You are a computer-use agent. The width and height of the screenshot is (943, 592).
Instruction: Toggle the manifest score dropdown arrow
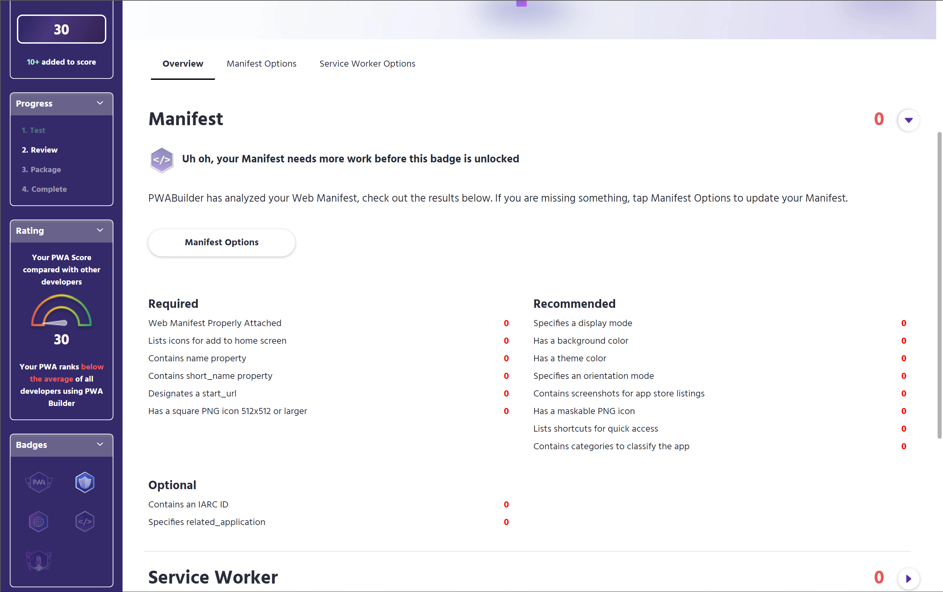[x=907, y=119]
